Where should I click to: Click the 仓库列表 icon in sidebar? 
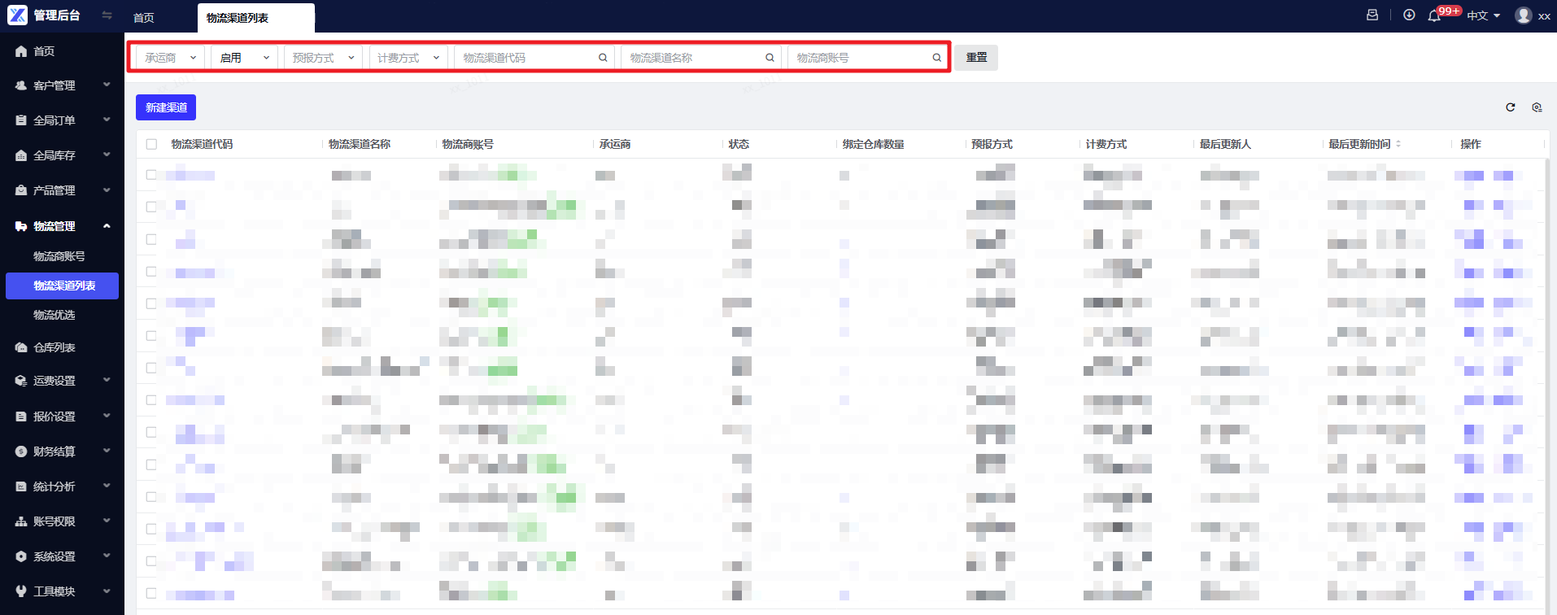(x=21, y=347)
